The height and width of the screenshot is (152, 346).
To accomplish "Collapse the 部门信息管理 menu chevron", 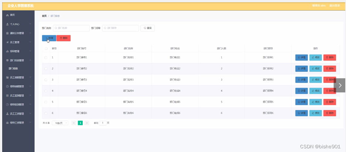I will [x=30, y=60].
